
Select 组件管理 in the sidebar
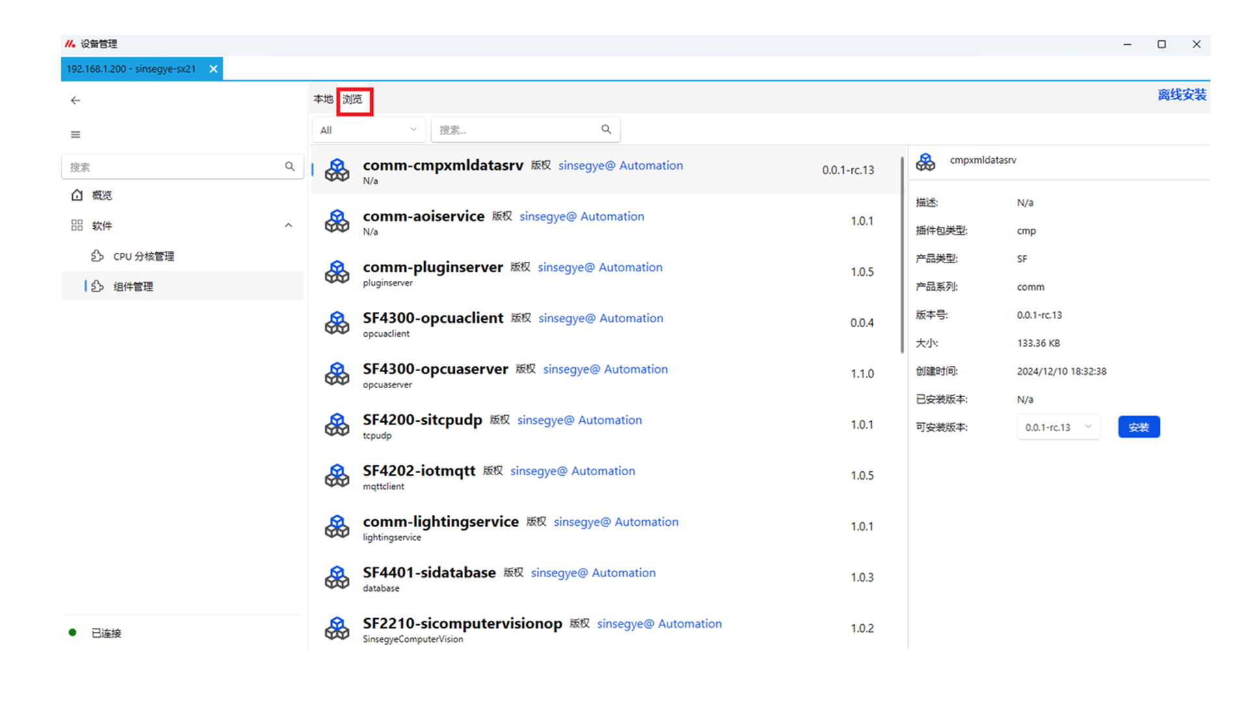(133, 287)
